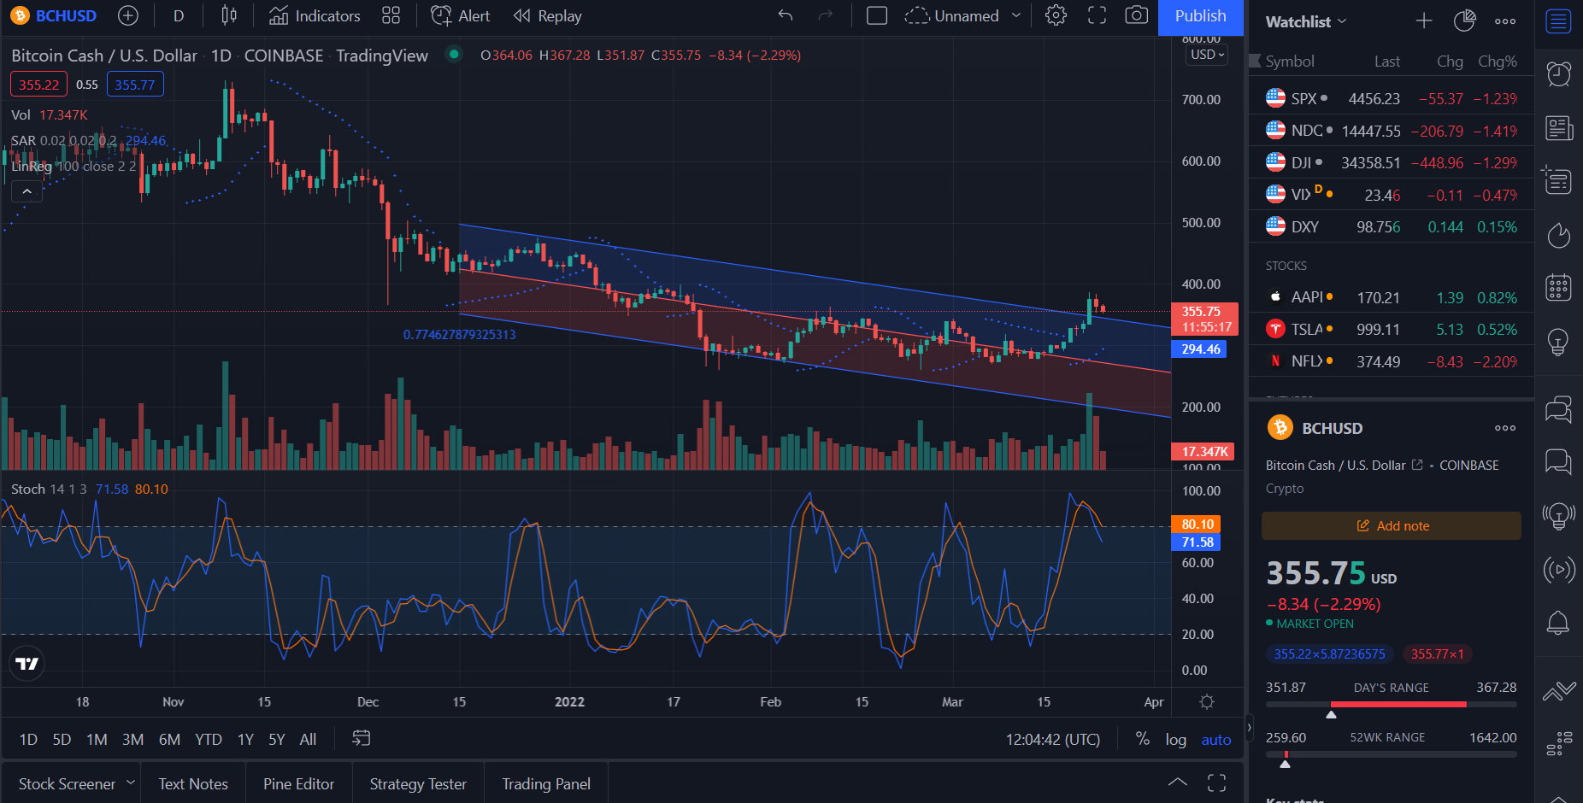
Task: Click the blue Publish button
Action: 1200,16
